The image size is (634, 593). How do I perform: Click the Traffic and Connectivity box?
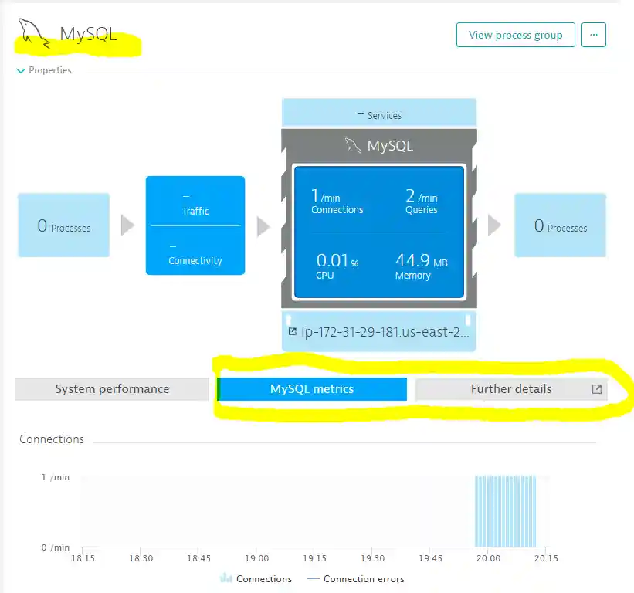coord(195,225)
